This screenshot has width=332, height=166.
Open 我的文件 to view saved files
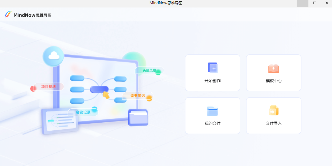tap(212, 116)
